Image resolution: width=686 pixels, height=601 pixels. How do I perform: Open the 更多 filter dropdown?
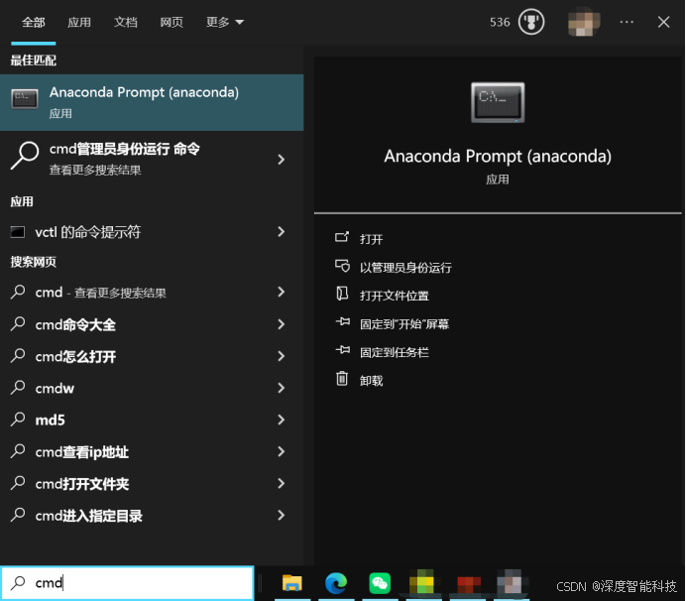pos(225,22)
